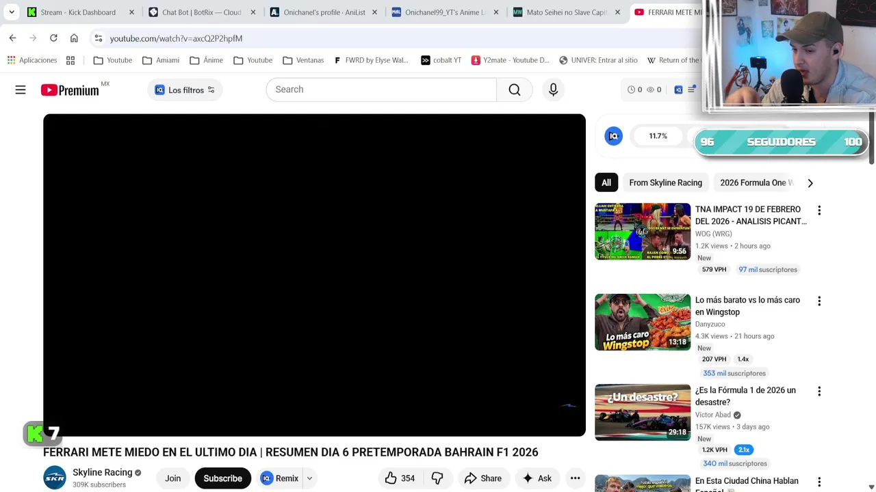This screenshot has width=876, height=492.
Task: Open more actions ellipsis under video
Action: click(x=575, y=478)
